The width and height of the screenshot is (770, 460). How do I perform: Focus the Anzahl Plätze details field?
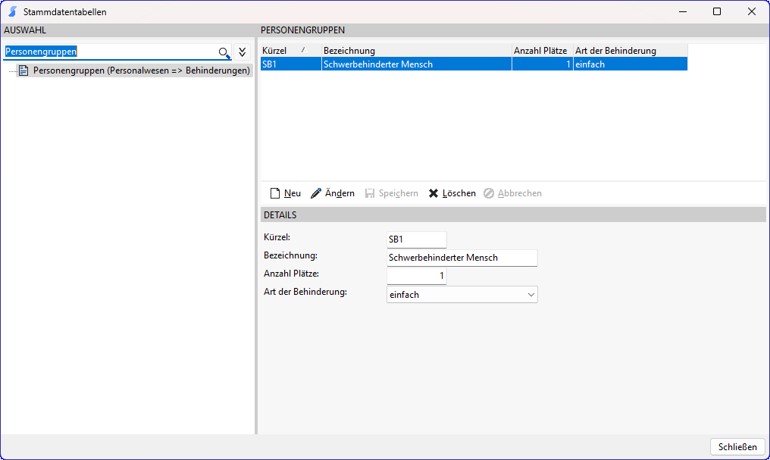pyautogui.click(x=416, y=276)
